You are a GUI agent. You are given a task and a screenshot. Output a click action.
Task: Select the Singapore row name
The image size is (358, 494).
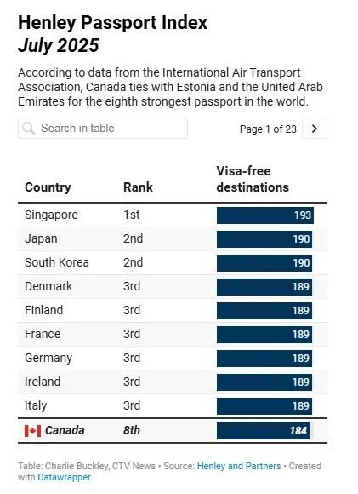51,215
